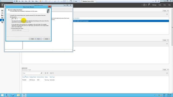Click the full screen toolbar icon

coord(64,1)
